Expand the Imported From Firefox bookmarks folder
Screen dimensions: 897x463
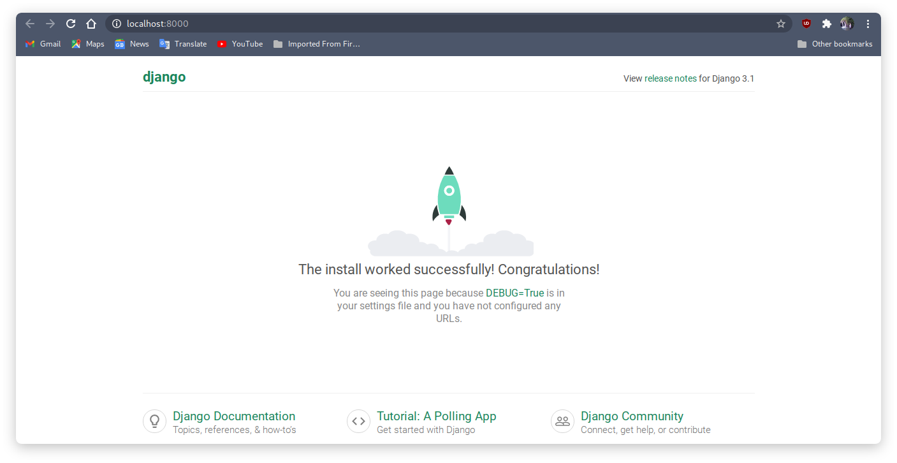click(x=317, y=44)
